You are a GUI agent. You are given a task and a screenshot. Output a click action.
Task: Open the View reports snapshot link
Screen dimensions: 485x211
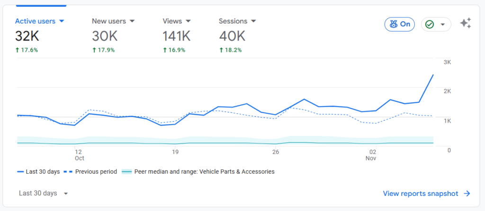click(x=420, y=194)
